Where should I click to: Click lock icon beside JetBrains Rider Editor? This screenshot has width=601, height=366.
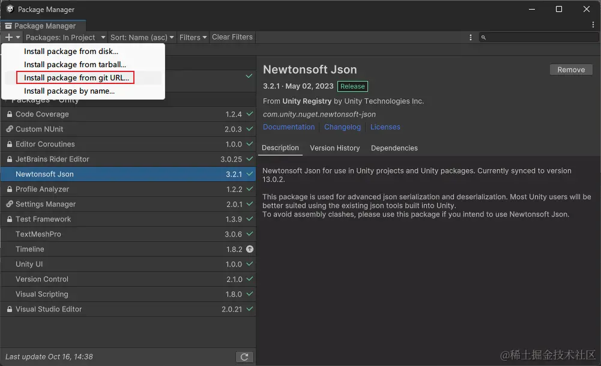coord(10,159)
